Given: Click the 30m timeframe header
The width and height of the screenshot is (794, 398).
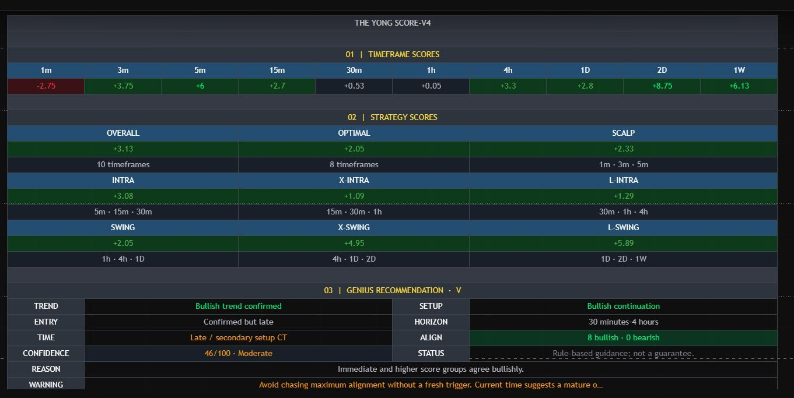Looking at the screenshot, I should click(354, 70).
